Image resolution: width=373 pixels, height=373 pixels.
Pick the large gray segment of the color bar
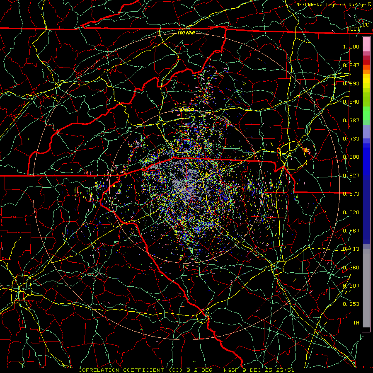pyautogui.click(x=366, y=288)
